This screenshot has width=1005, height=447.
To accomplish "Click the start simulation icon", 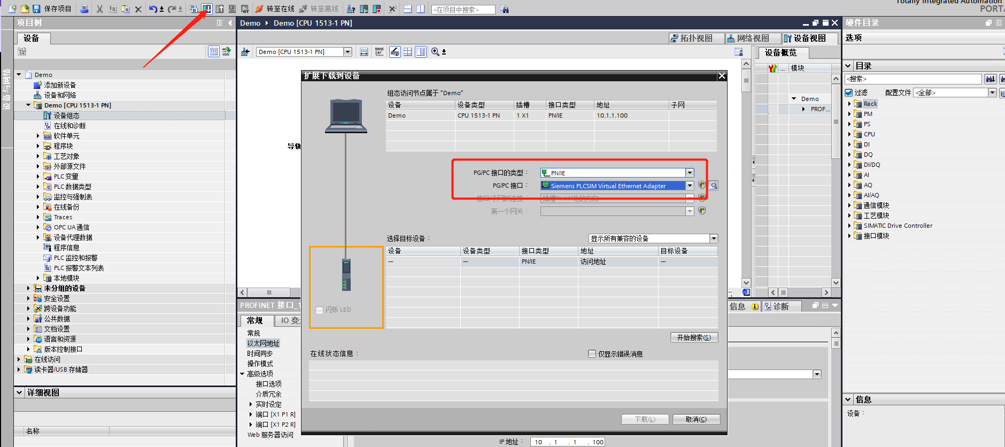I will point(233,9).
